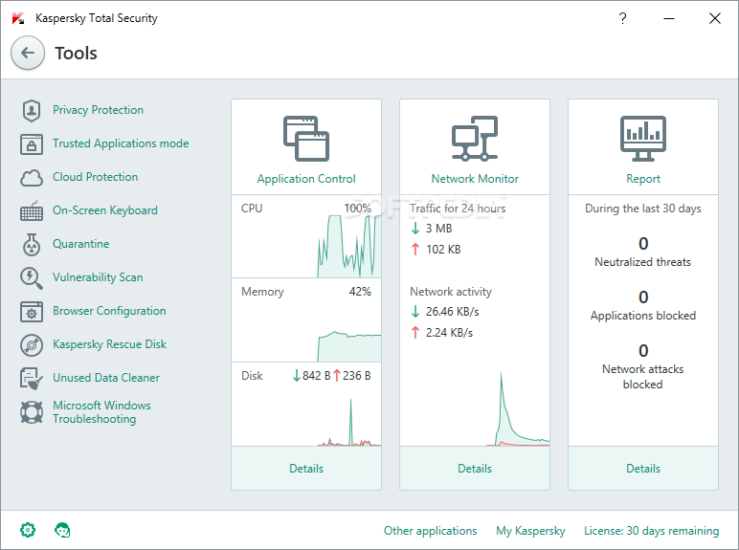
Task: Click the Vulnerability Scan magnifier icon
Action: (x=32, y=277)
